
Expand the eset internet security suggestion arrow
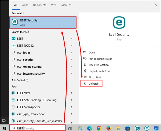(71, 74)
